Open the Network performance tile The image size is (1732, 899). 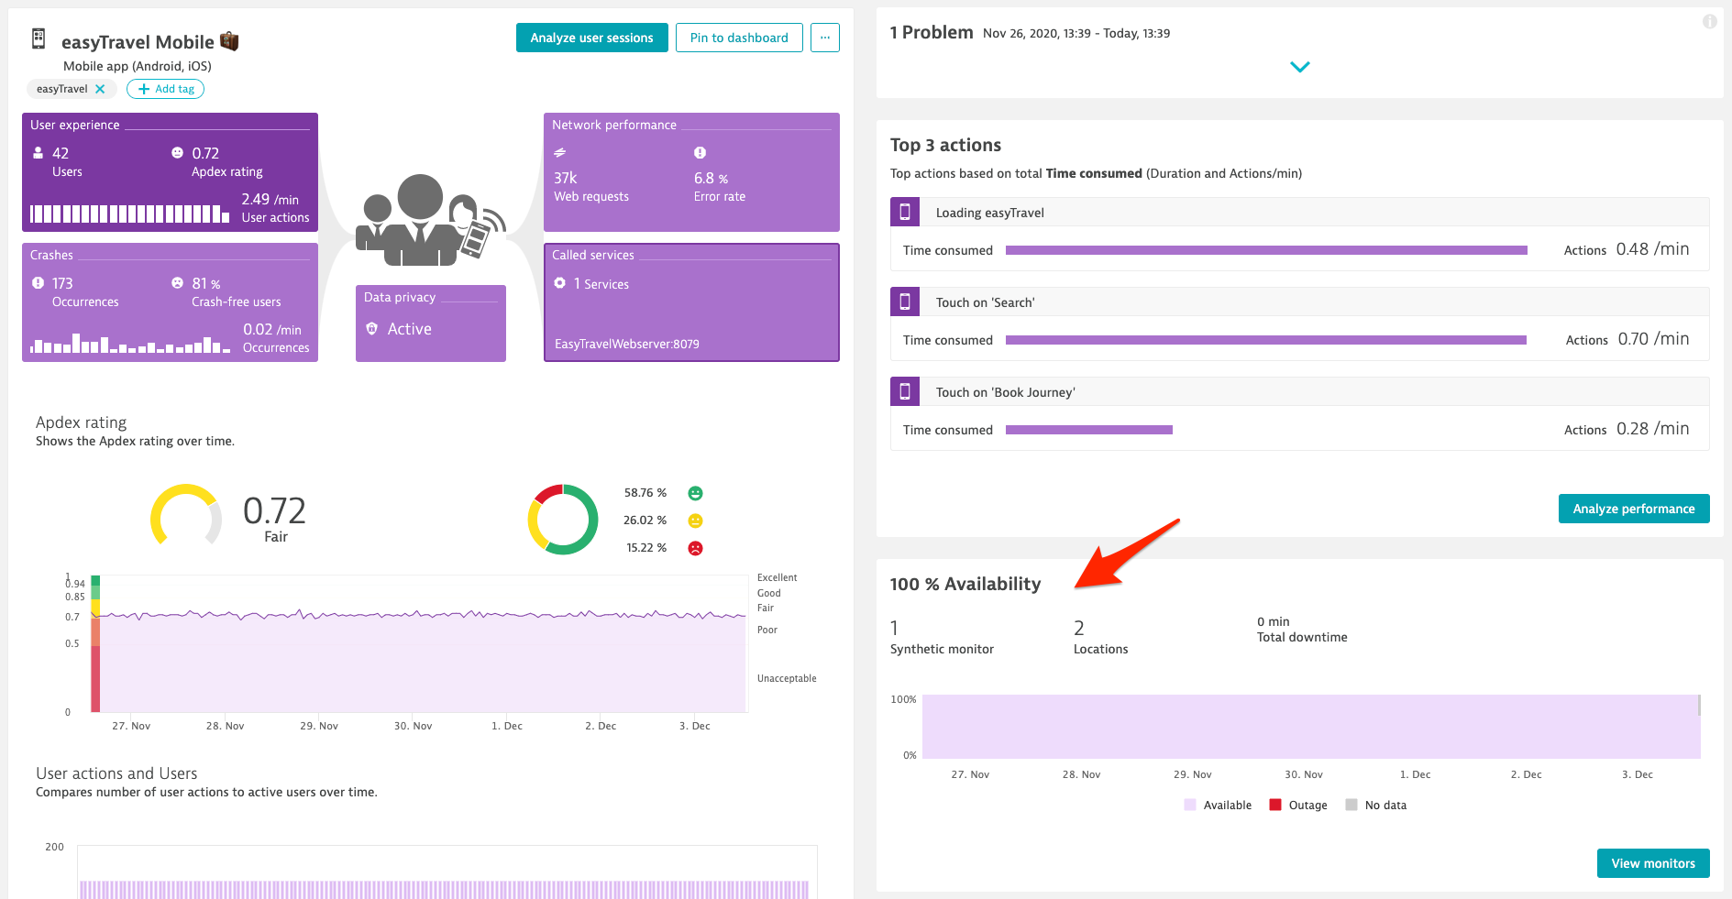691,172
